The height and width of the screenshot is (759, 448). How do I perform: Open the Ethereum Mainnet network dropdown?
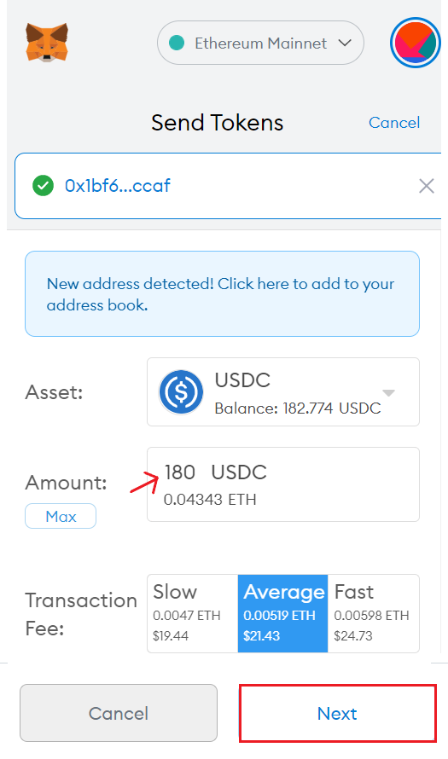tap(260, 43)
